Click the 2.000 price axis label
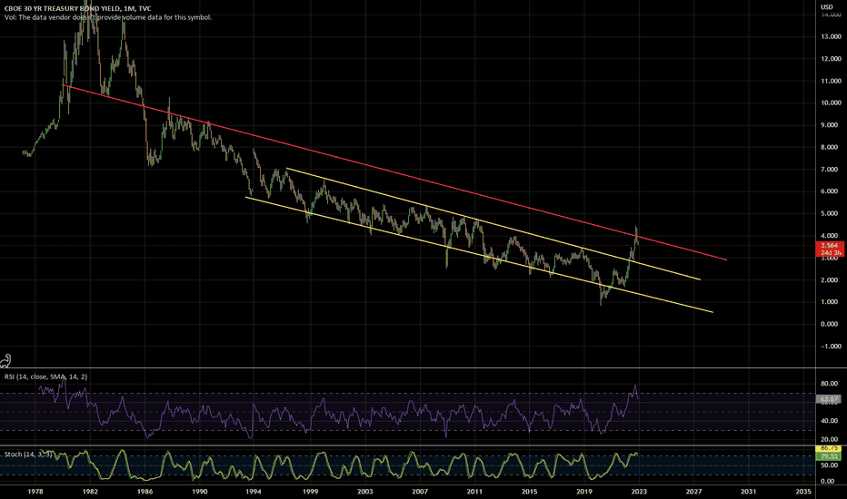This screenshot has height=499, width=847. (x=831, y=280)
